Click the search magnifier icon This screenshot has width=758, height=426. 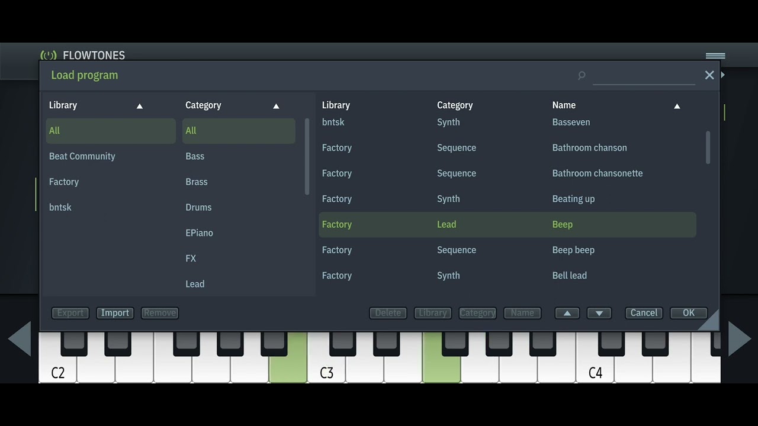coord(582,75)
